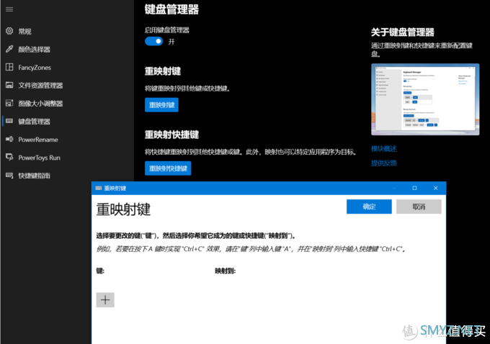Select 图像大小调整器 in sidebar

pos(40,104)
